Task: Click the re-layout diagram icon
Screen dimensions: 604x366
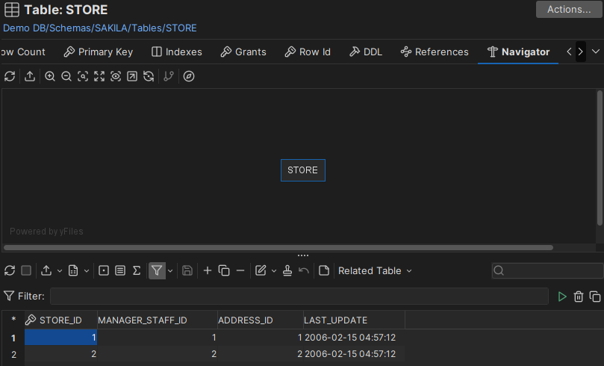Action: pos(149,76)
